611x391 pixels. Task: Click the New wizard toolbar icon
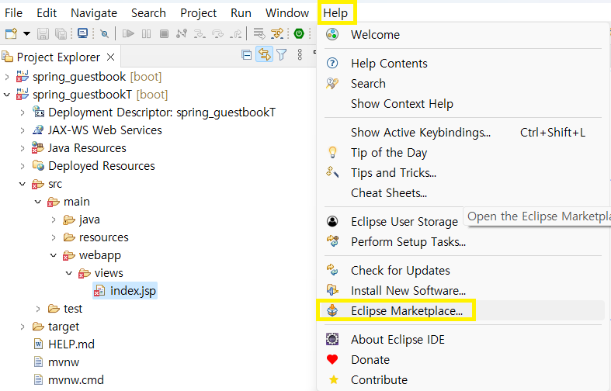coord(11,33)
